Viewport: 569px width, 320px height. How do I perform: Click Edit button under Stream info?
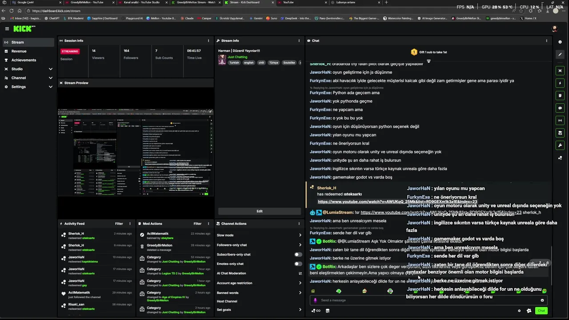(x=259, y=211)
